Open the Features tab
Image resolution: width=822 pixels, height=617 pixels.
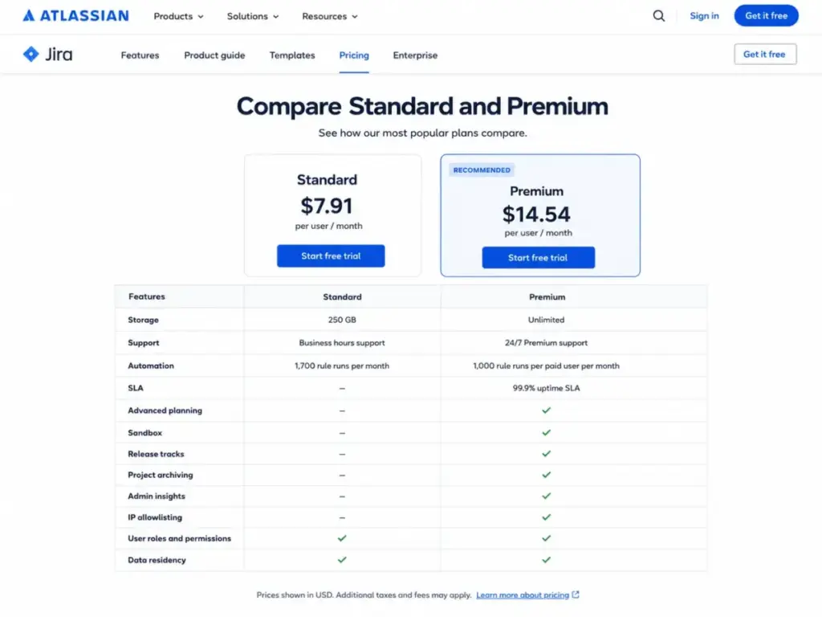(140, 55)
